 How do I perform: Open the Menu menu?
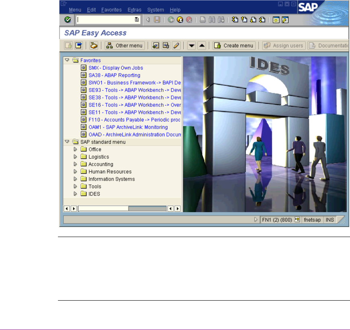(75, 10)
